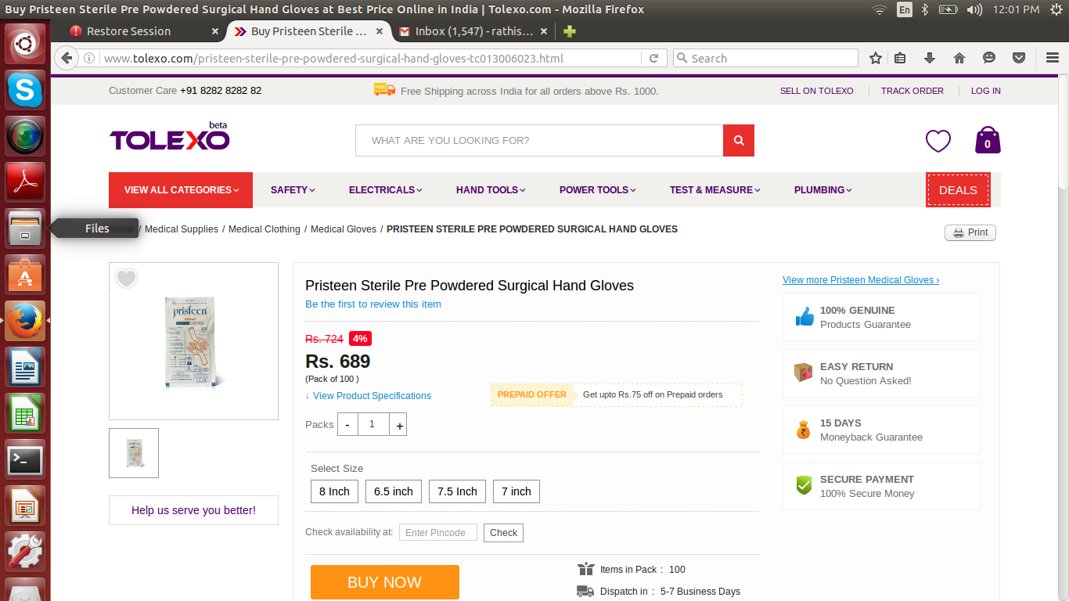Click the Firefox bookmark star icon
The height and width of the screenshot is (601, 1069).
coord(876,59)
